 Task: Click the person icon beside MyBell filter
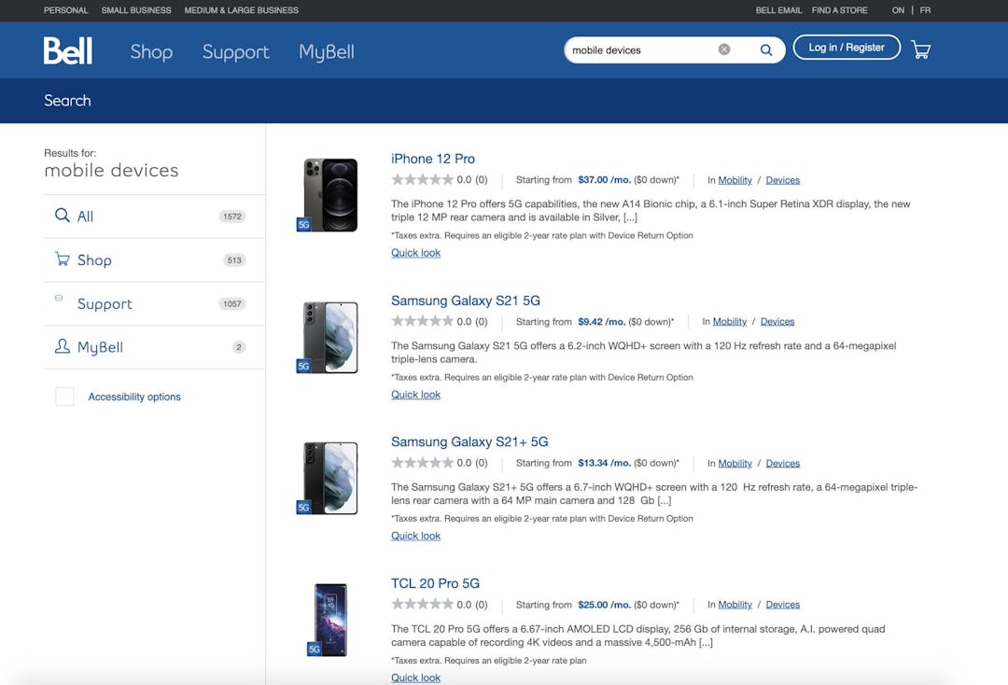[x=63, y=346]
